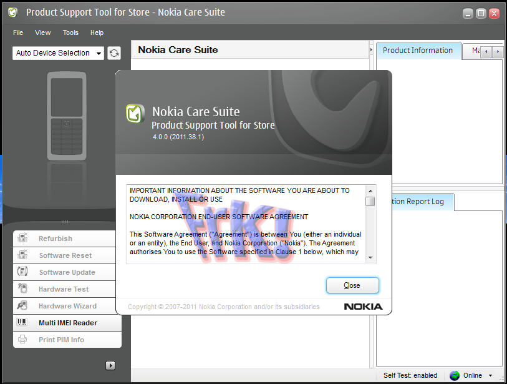Click the Hardware Test icon
Viewport: 507px width, 384px height.
coord(22,288)
